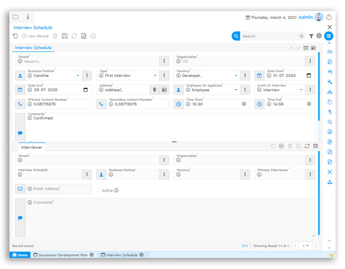Click the download icon in right sidebar
The height and width of the screenshot is (269, 345).
[330, 182]
